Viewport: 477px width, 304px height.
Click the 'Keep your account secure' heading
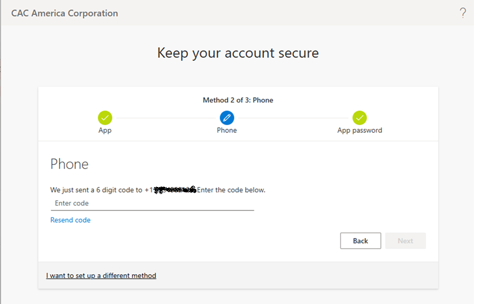coord(238,53)
